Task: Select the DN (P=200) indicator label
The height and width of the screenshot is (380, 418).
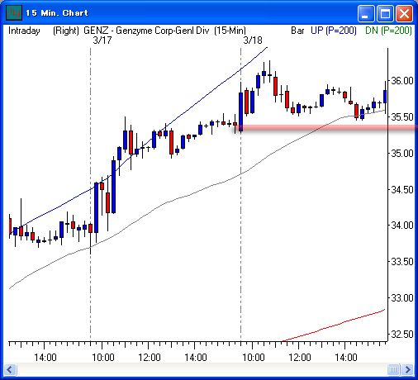Action: pos(388,31)
